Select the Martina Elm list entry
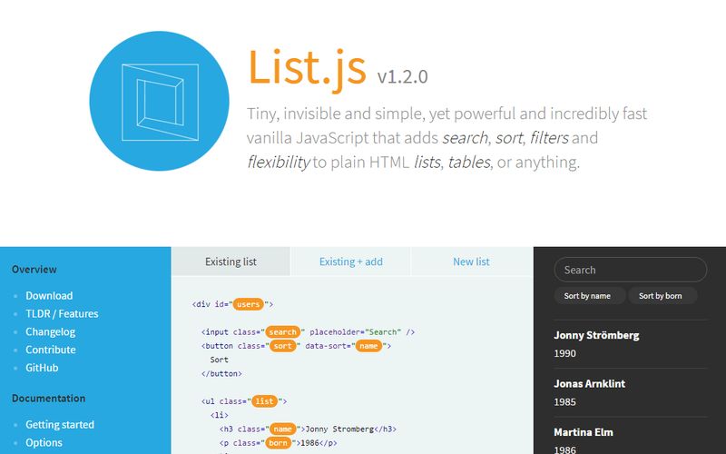 click(x=584, y=432)
